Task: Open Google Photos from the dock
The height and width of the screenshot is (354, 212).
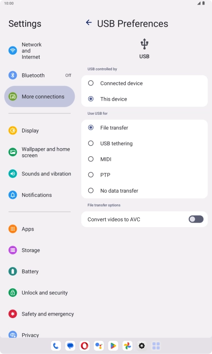Action: tap(127, 345)
